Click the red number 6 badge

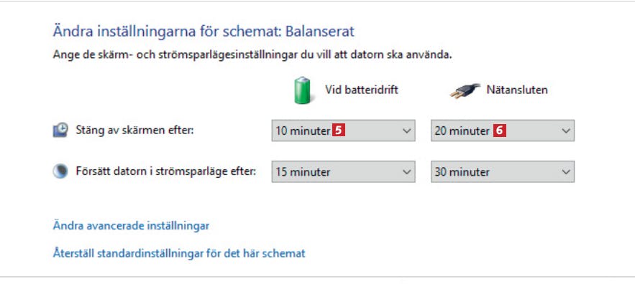pyautogui.click(x=500, y=131)
